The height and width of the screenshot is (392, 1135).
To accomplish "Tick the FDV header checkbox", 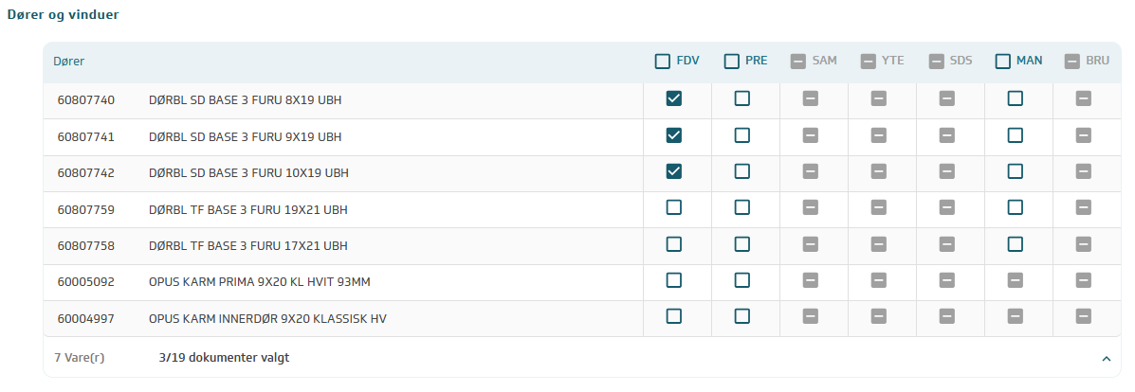I will (663, 62).
